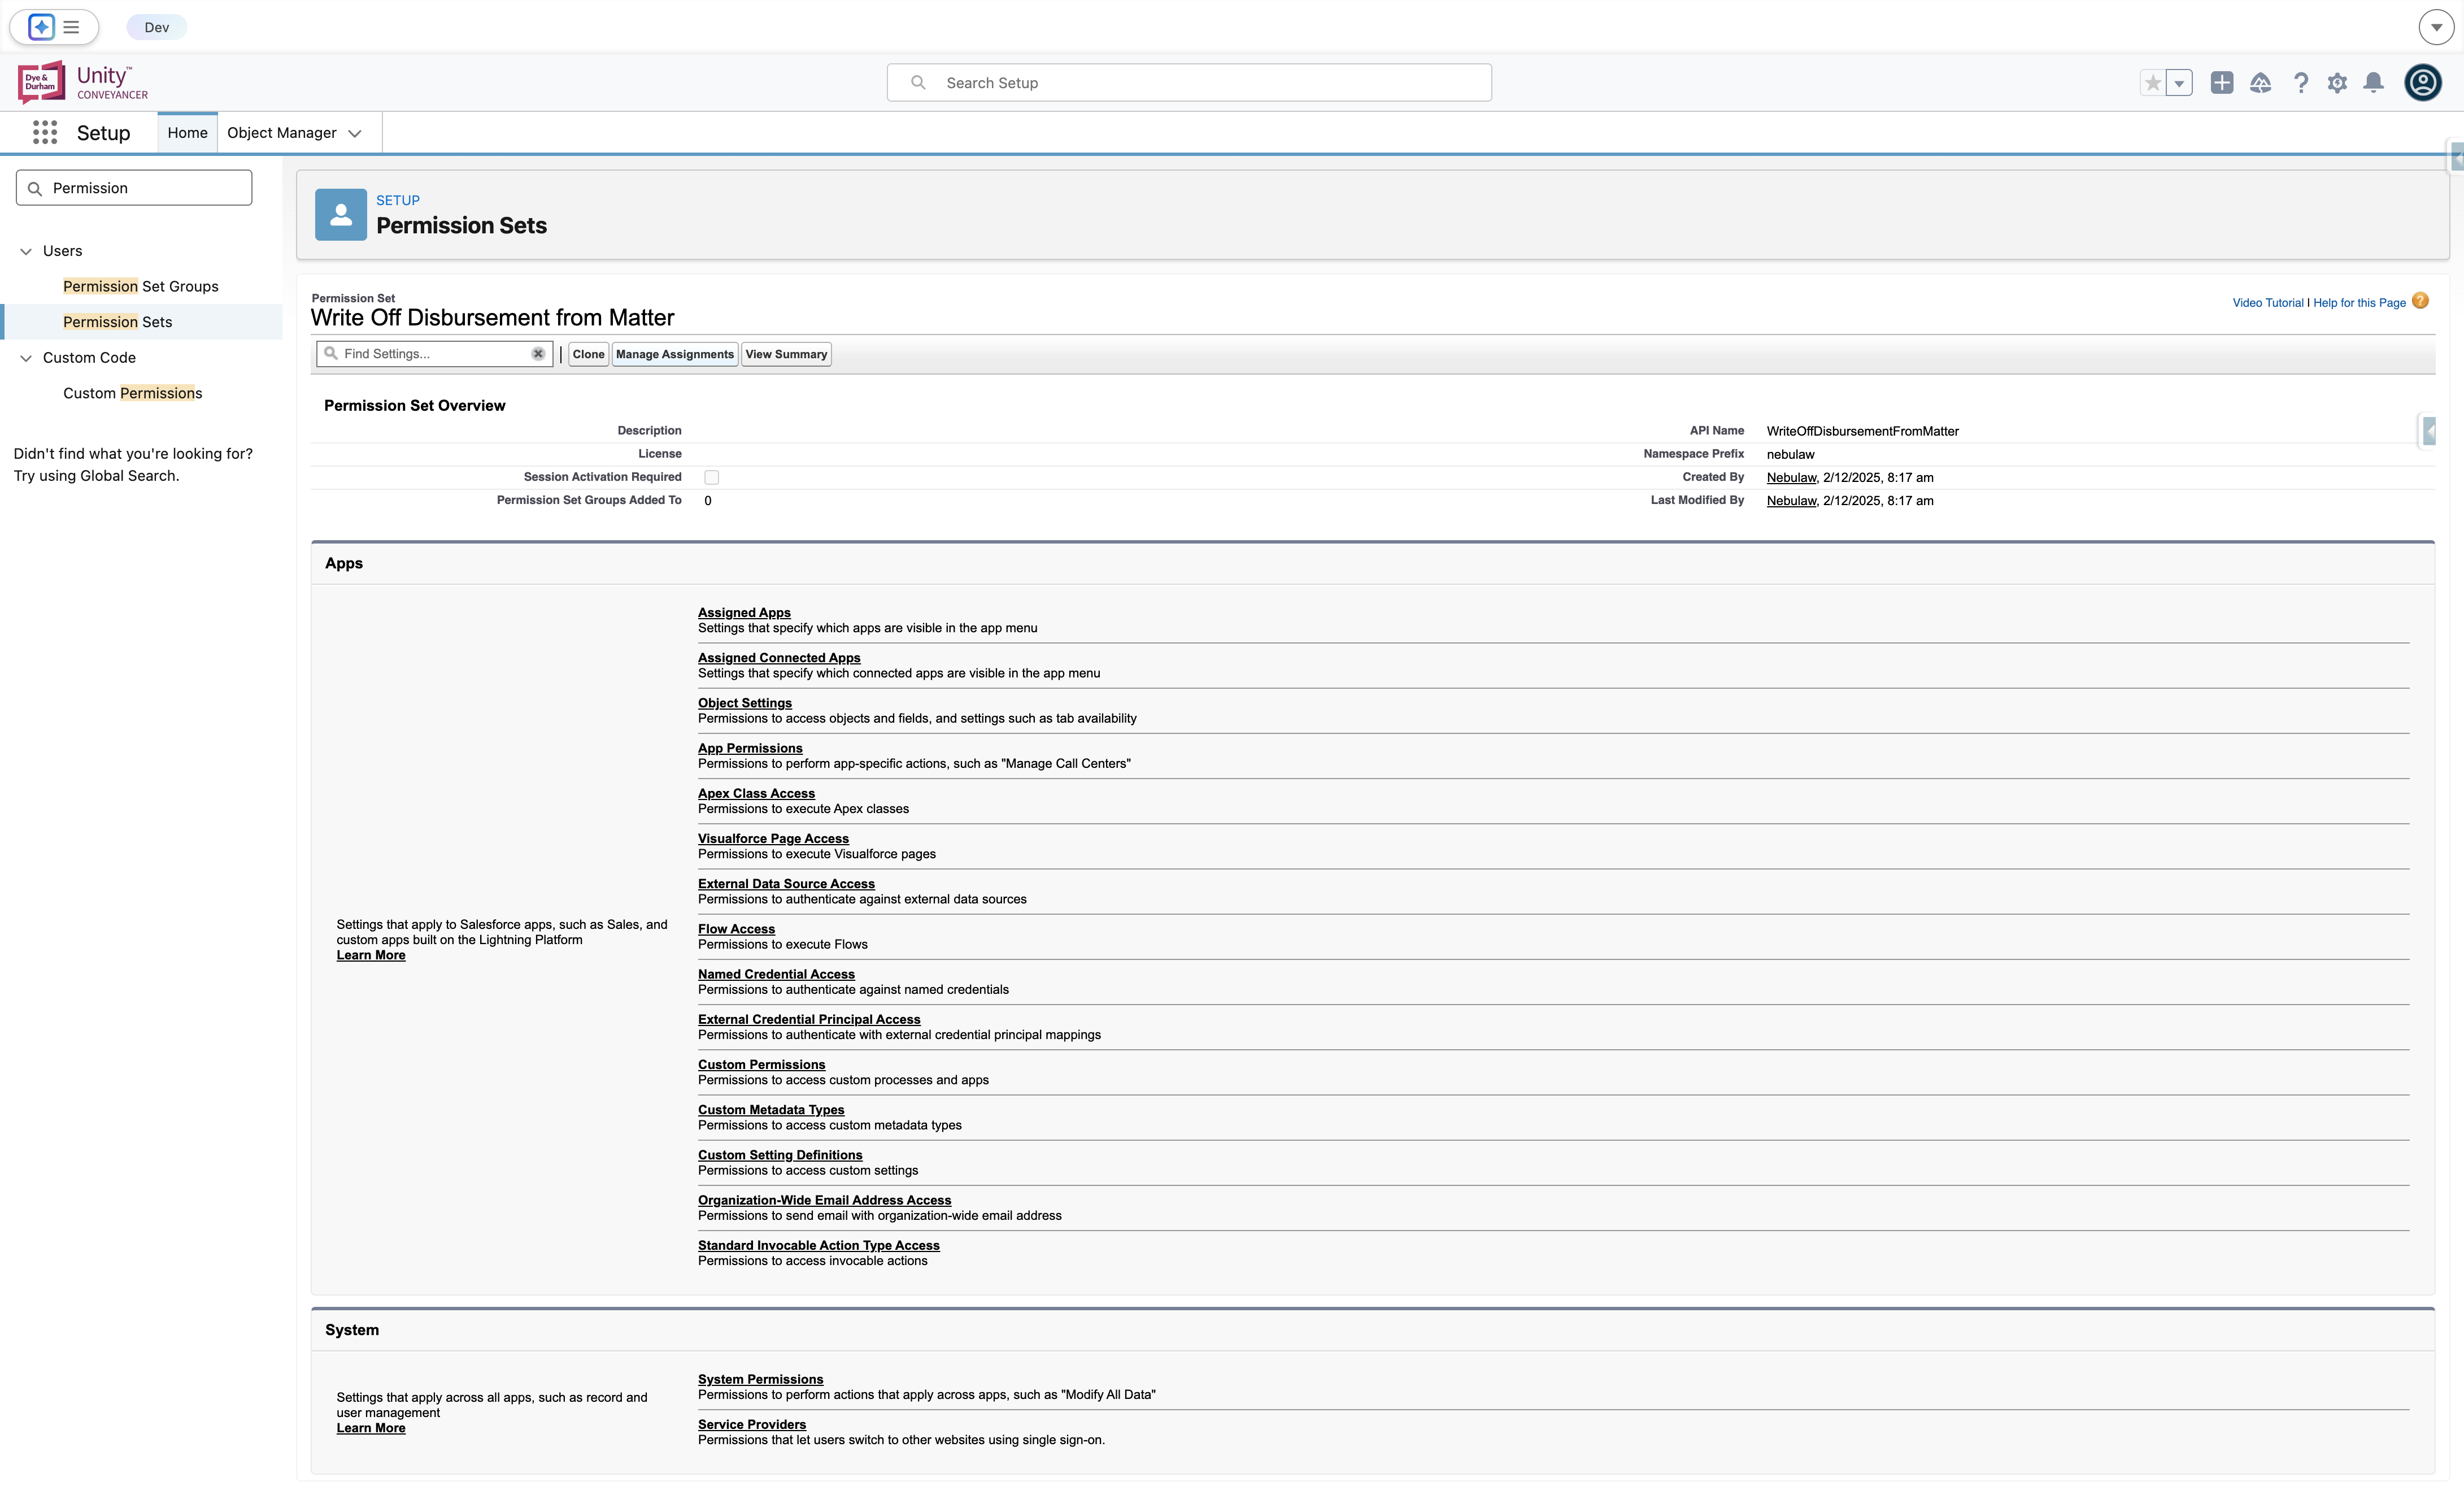Open System Permissions link
The width and height of the screenshot is (2464, 1495).
click(x=761, y=1380)
